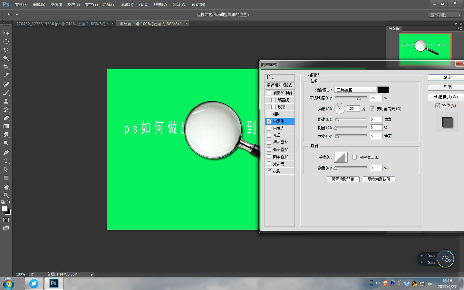Activate the Eraser tool
Image resolution: width=464 pixels, height=290 pixels.
[x=6, y=118]
